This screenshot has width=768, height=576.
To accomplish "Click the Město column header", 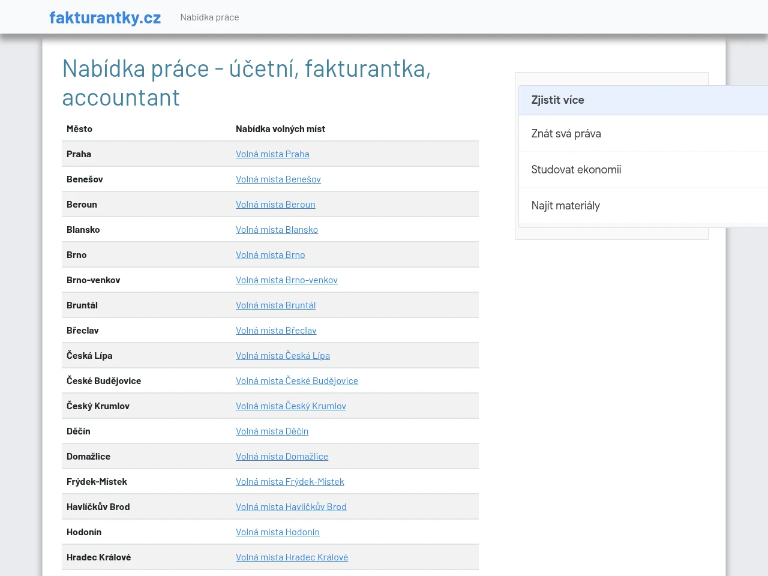I will tap(146, 129).
